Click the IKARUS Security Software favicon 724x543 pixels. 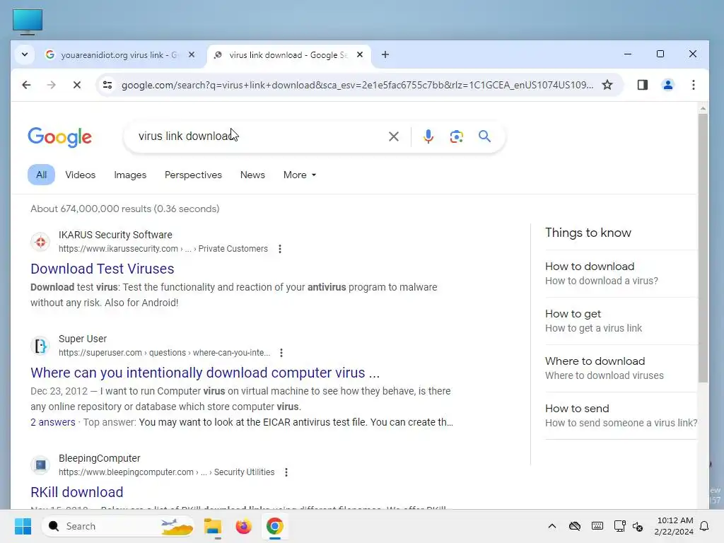[x=40, y=242]
